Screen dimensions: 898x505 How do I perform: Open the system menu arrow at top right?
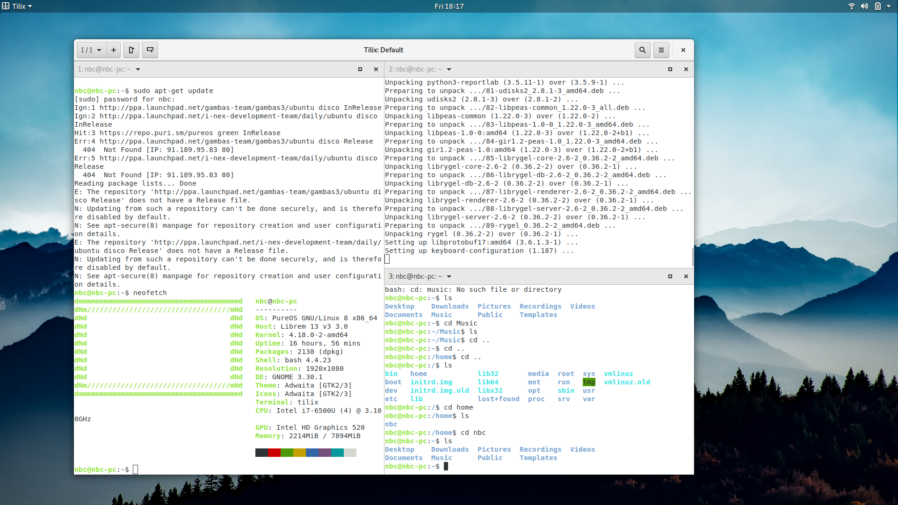click(889, 7)
